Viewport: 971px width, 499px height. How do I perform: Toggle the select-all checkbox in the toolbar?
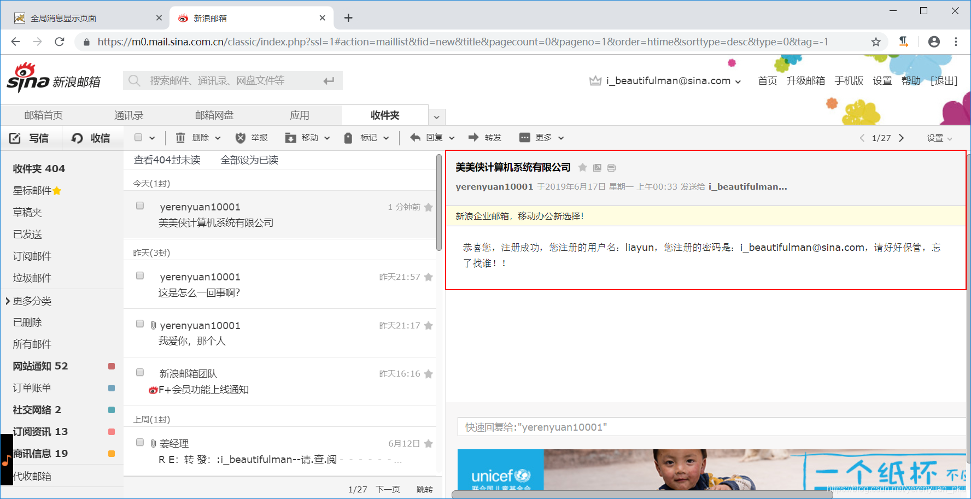138,137
